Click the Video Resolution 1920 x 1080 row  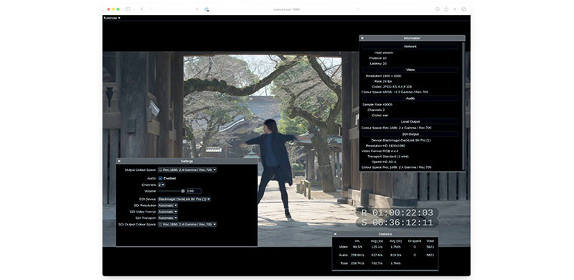[x=383, y=76]
